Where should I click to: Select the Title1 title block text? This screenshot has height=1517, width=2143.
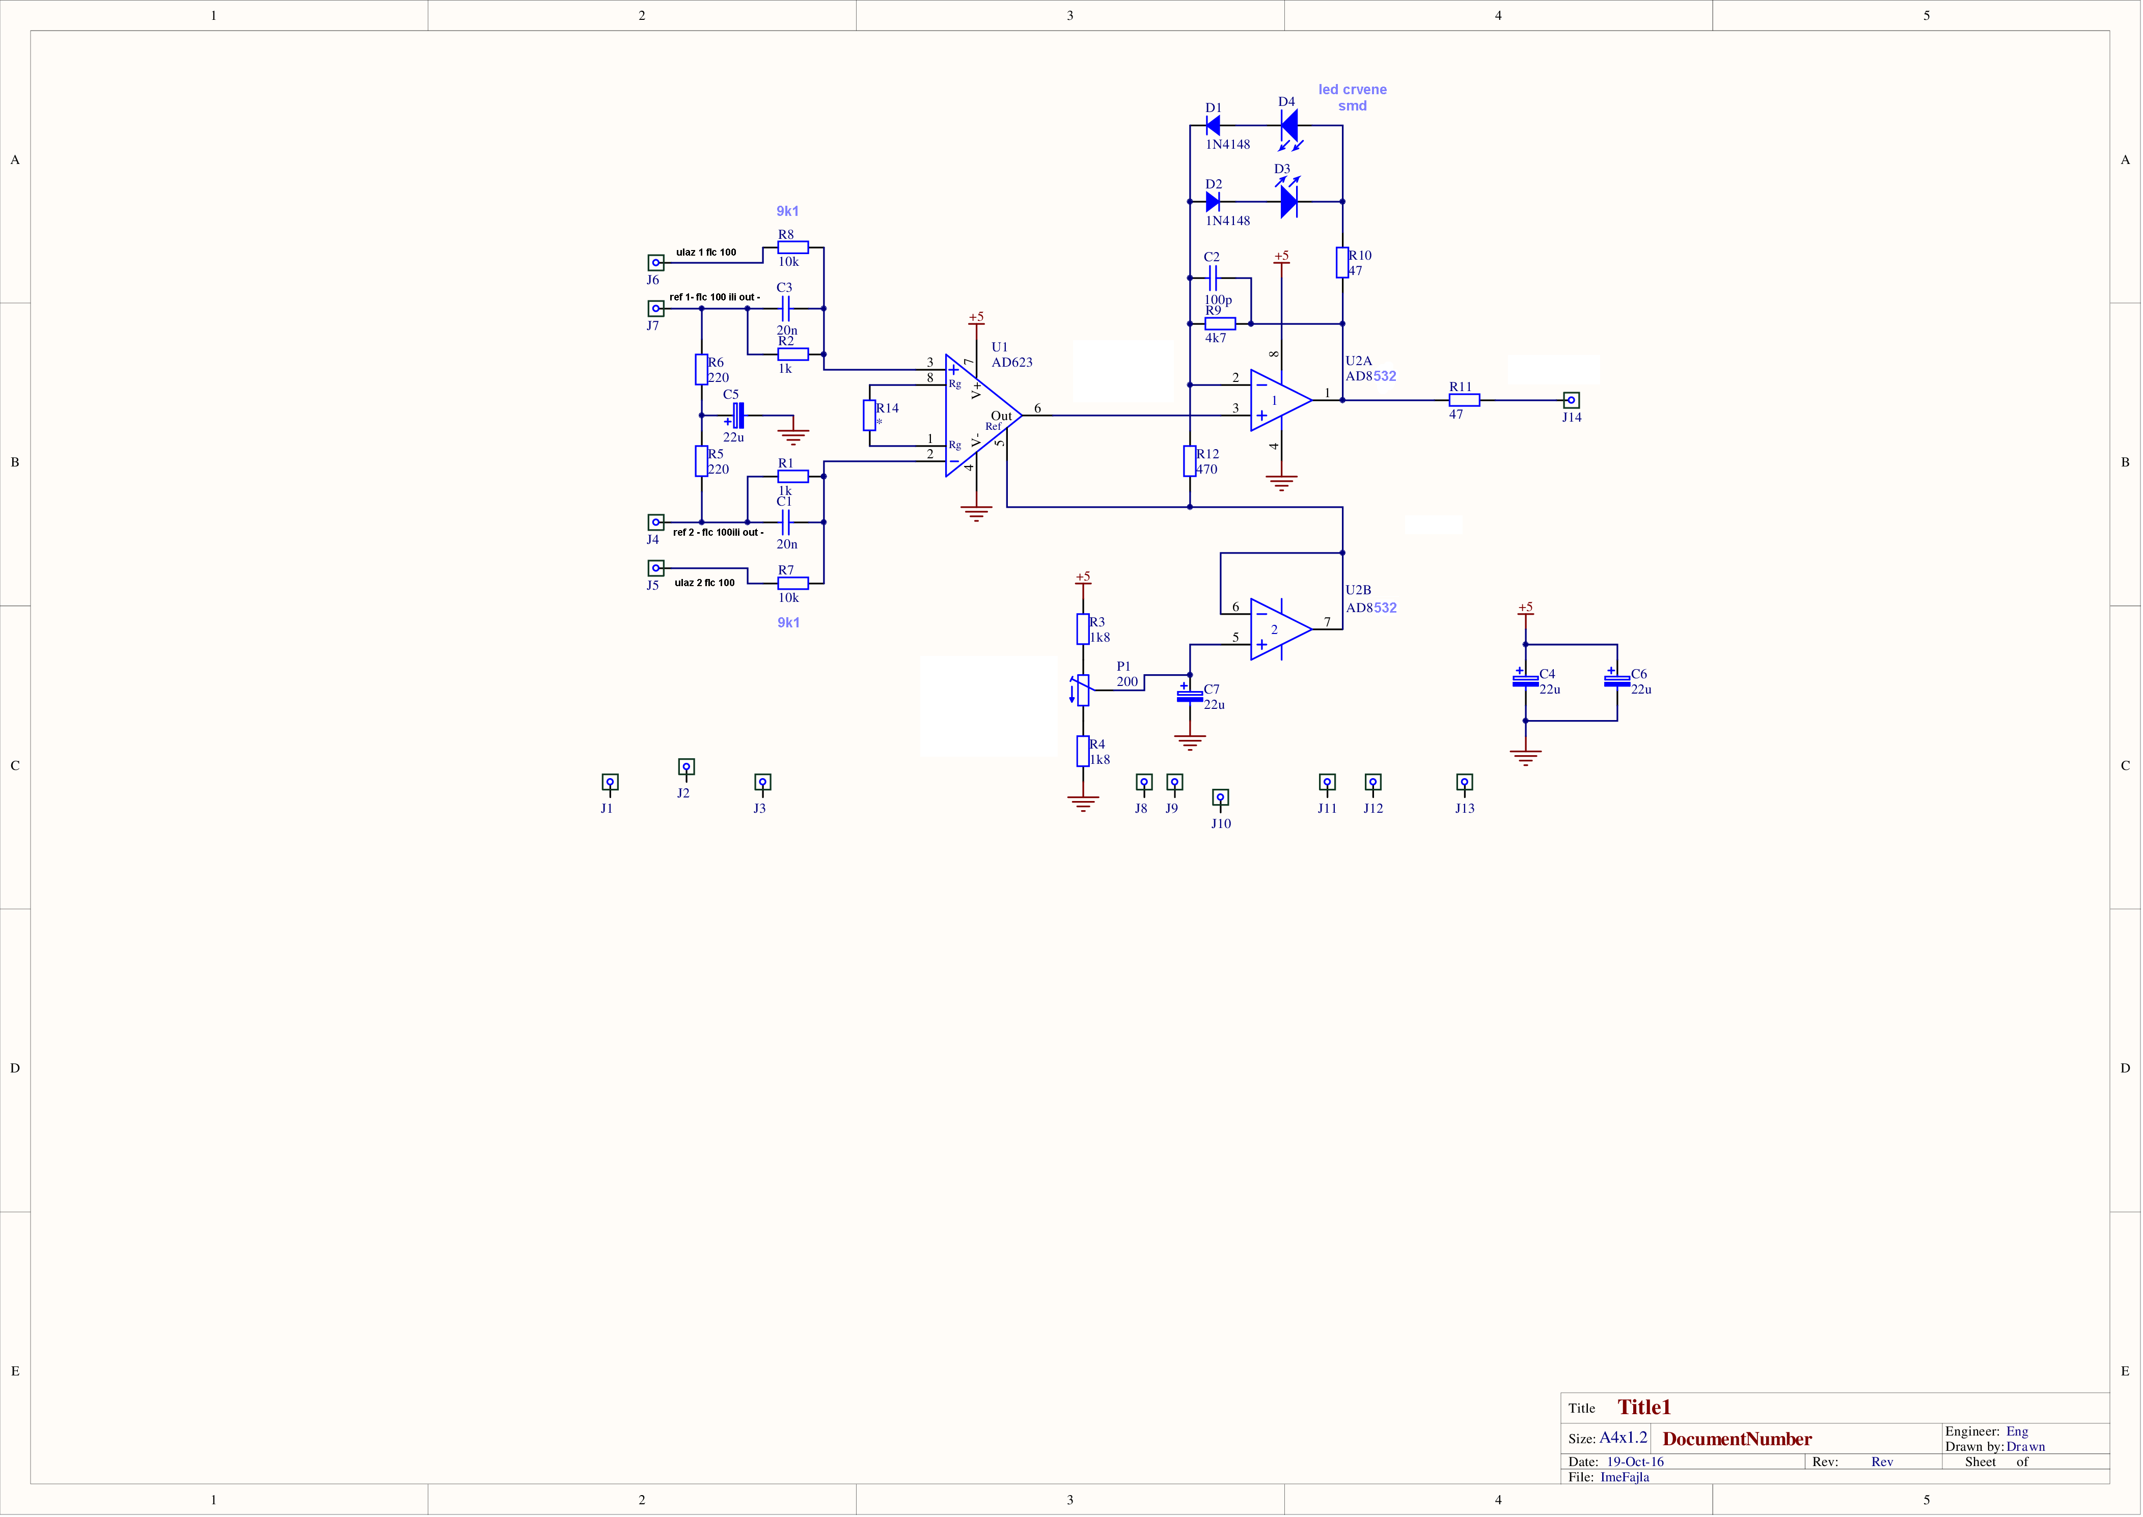point(1644,1408)
